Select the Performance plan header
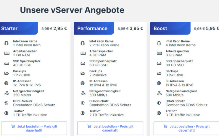 93,28
